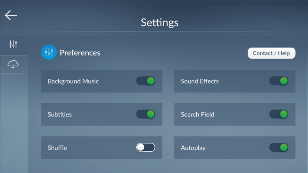Open the Contact / Help button

(271, 53)
